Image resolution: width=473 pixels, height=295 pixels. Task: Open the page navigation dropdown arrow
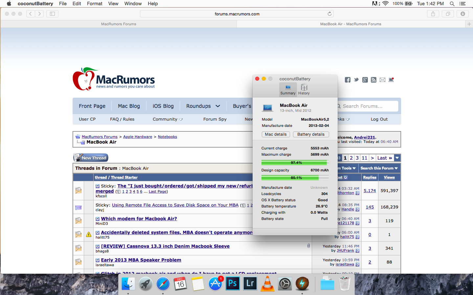point(397,158)
